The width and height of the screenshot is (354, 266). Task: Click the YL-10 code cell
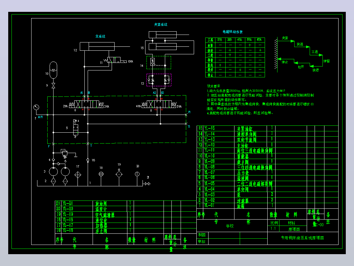pyautogui.click(x=210, y=156)
